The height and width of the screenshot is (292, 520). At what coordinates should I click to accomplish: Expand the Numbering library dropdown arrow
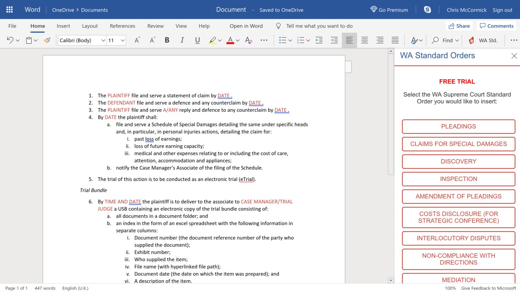pos(308,41)
